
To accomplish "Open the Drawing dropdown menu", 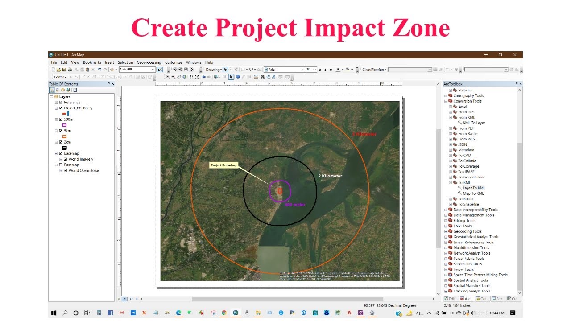I will point(214,70).
